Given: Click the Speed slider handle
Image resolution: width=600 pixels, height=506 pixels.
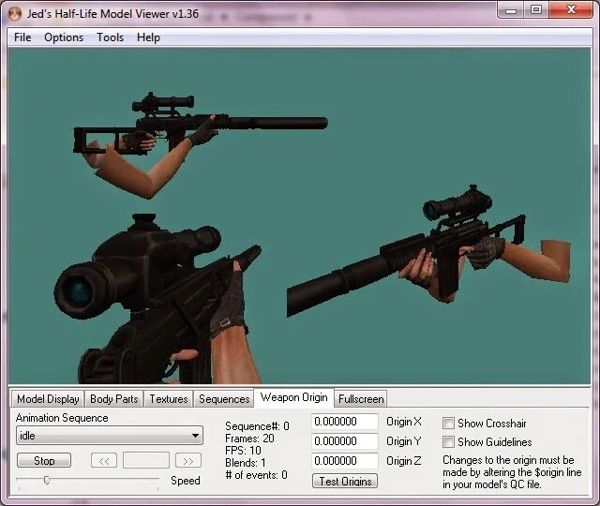Looking at the screenshot, I should tap(47, 480).
